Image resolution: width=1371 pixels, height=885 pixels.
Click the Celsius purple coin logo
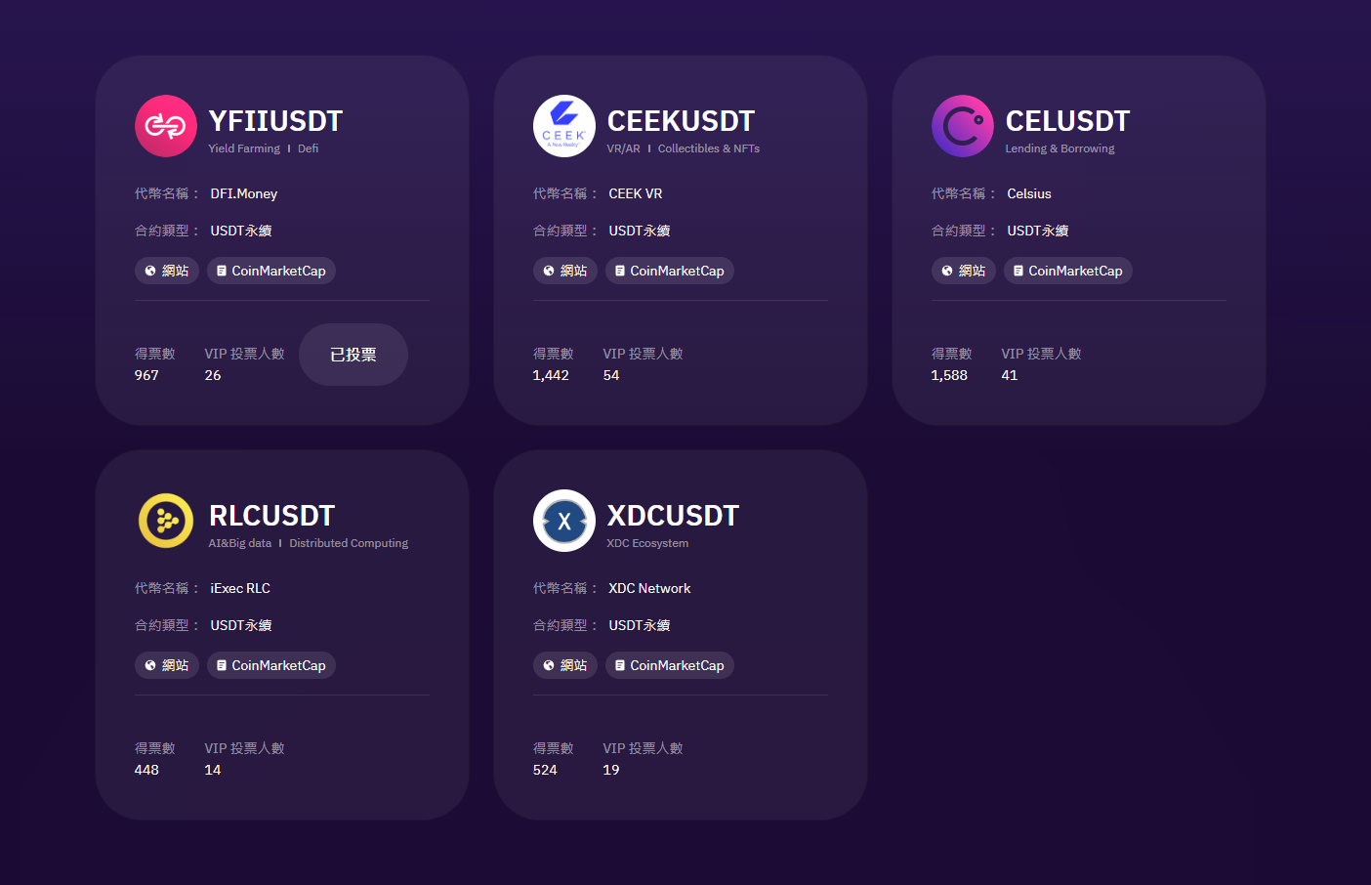click(x=963, y=126)
